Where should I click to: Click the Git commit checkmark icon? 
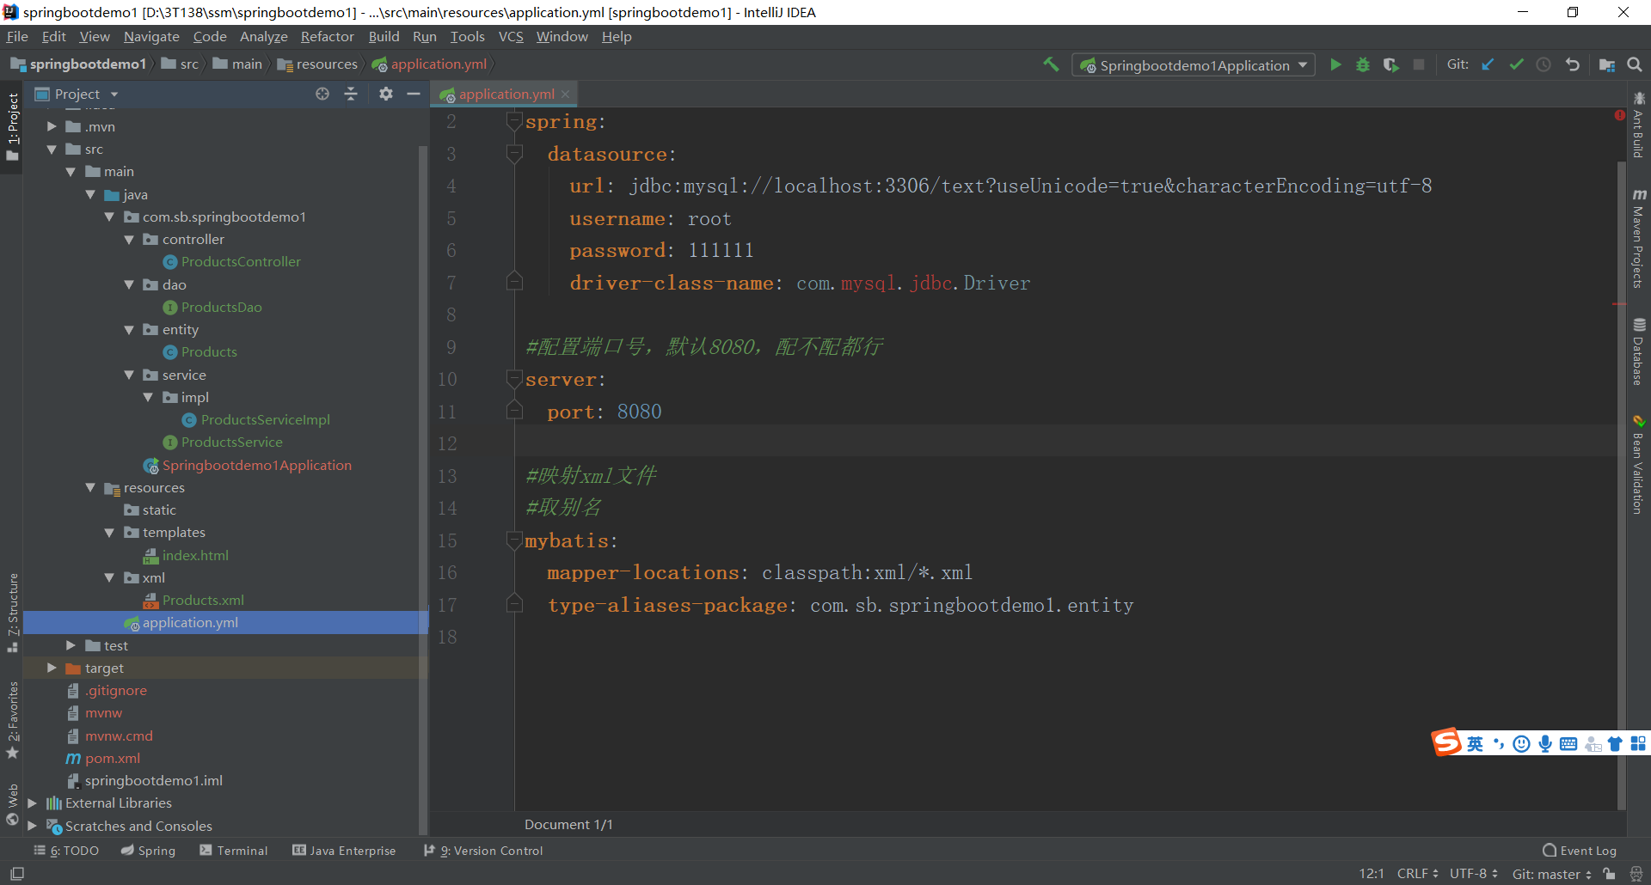click(x=1516, y=64)
